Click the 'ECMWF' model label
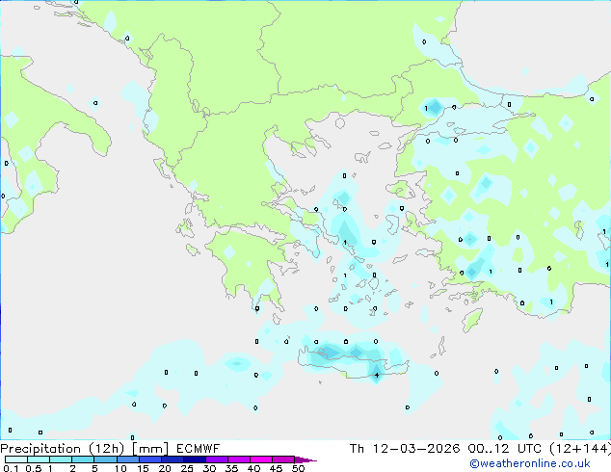Screen dimensions: 611x472 pyautogui.click(x=198, y=449)
